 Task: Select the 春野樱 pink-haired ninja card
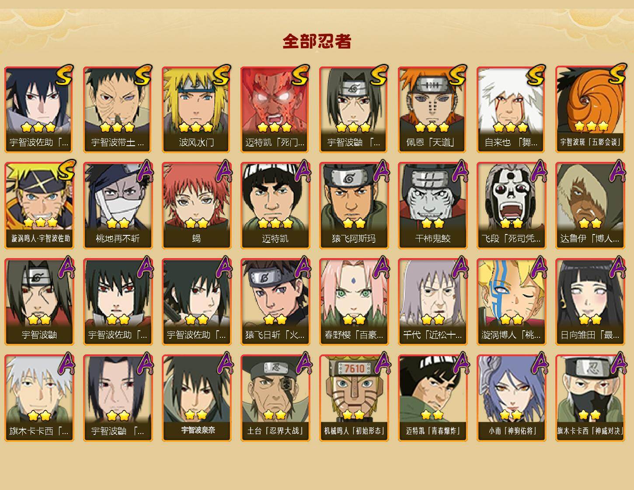(354, 302)
